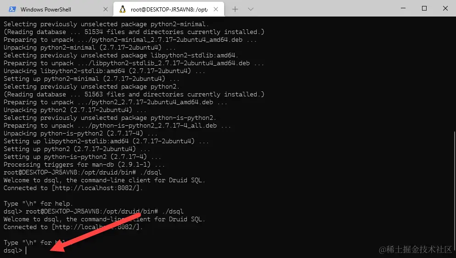456x258 pixels.
Task: Click the line 'Selecting previously unselected package python2-minimal.'
Action: pos(106,24)
